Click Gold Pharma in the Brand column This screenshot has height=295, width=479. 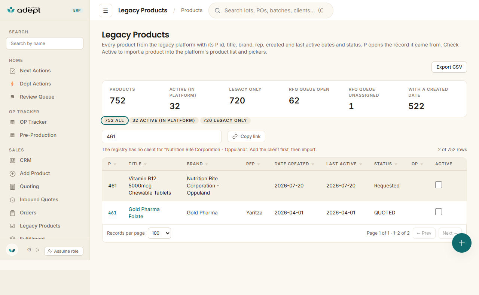202,213
